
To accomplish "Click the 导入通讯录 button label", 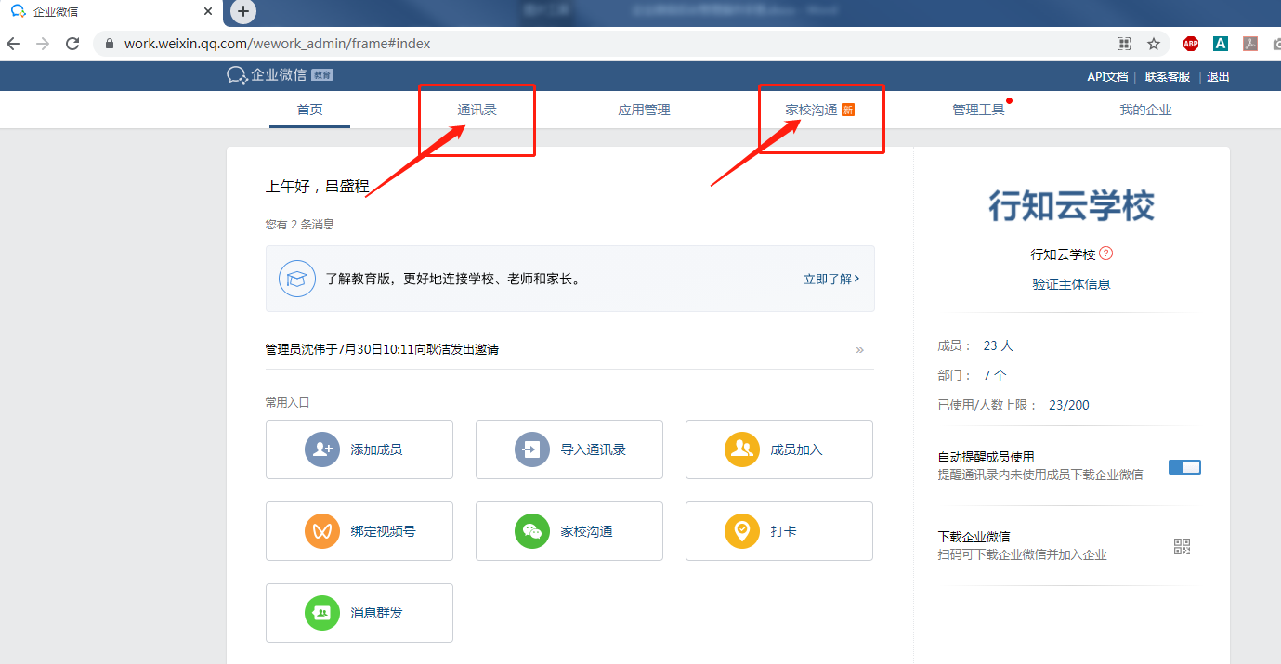I will (x=593, y=449).
